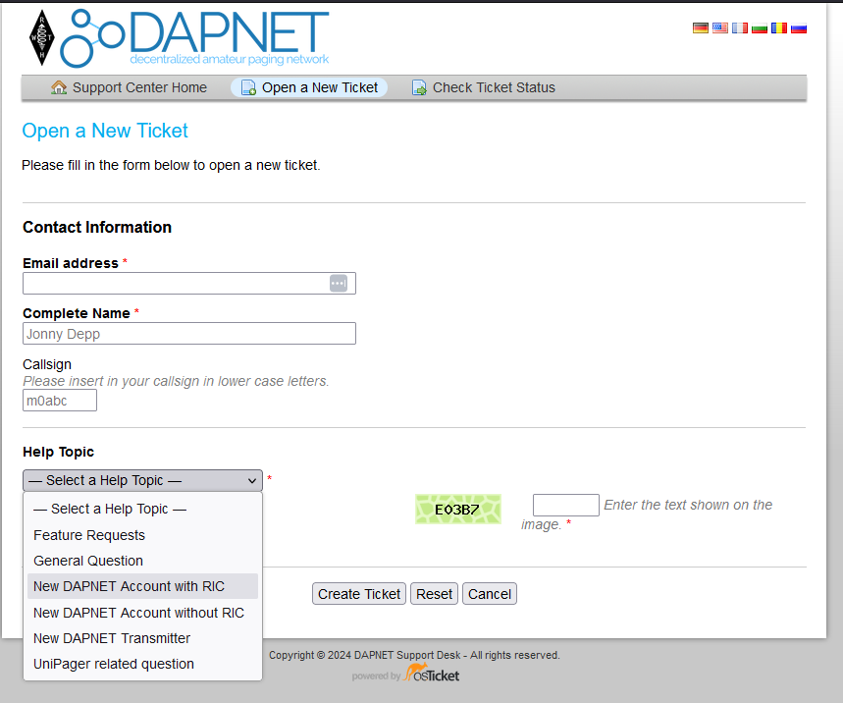Select the US flag for English
The image size is (843, 703).
point(719,28)
